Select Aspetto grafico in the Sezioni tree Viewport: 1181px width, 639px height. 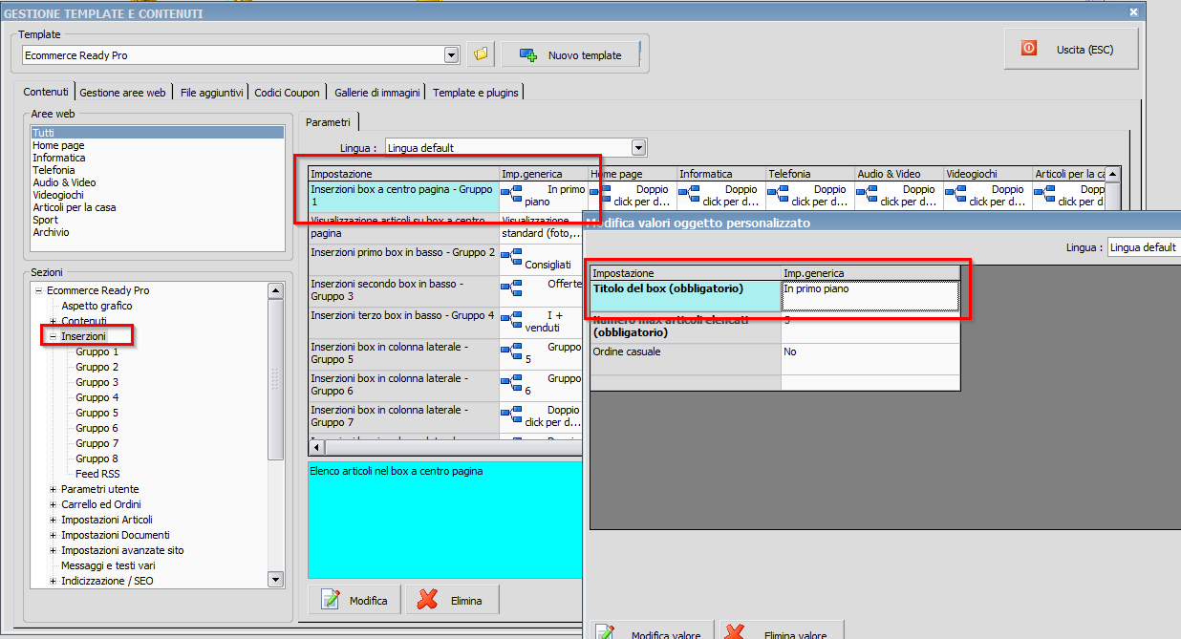[97, 306]
